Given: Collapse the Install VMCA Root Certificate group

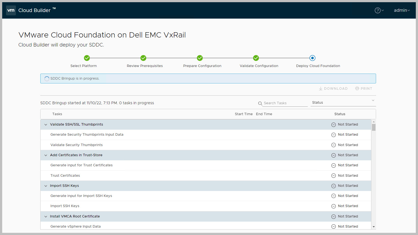Looking at the screenshot, I should 46,217.
